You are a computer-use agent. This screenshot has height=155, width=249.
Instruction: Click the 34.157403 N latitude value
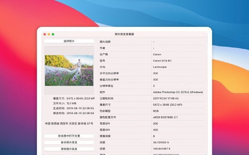click(161, 143)
